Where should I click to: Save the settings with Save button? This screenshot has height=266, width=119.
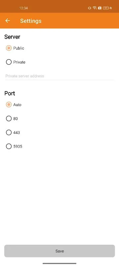click(59, 251)
